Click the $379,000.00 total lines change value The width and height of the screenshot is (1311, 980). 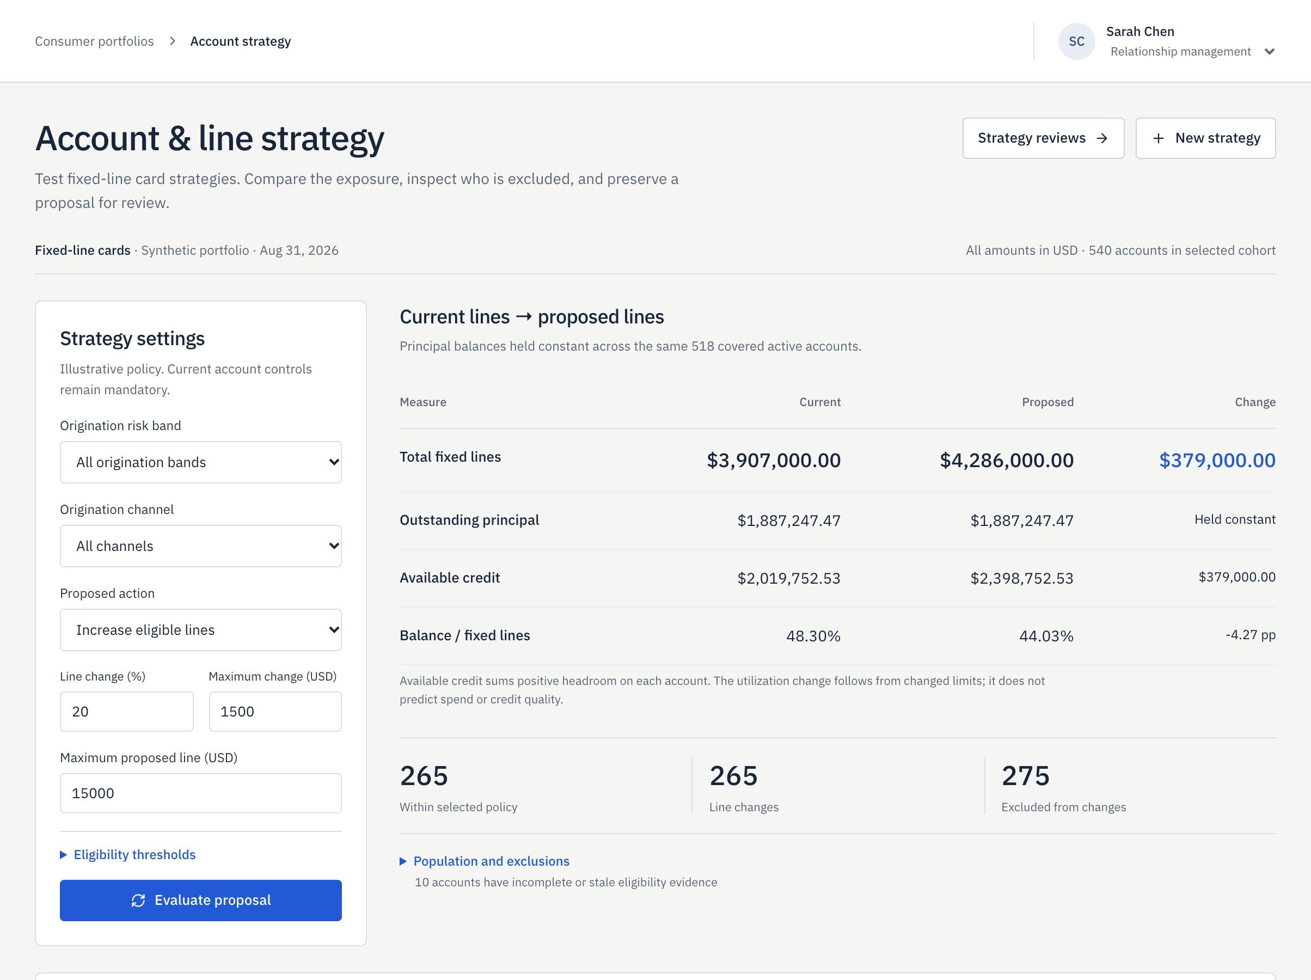point(1217,461)
